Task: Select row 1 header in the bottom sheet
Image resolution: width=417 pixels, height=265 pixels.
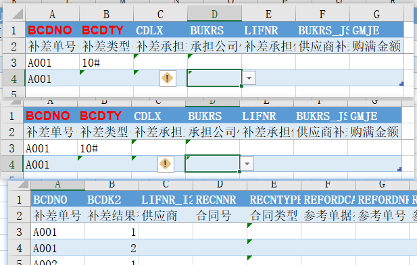Action: tap(19, 199)
